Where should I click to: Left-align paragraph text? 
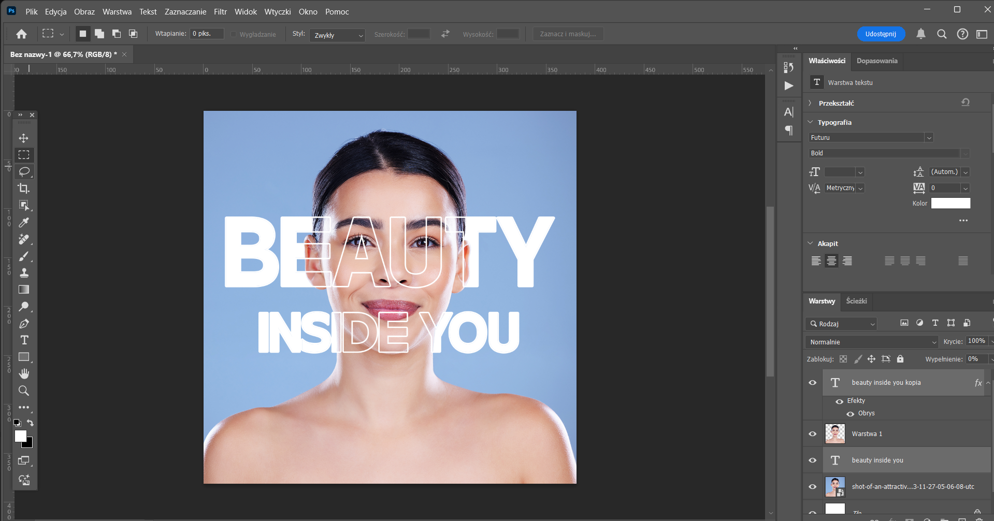click(816, 261)
